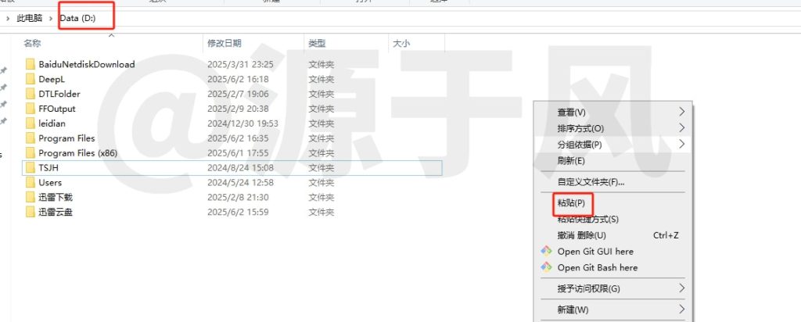The width and height of the screenshot is (801, 322).
Task: Open the 新建(W) menu entry
Action: tap(612, 309)
